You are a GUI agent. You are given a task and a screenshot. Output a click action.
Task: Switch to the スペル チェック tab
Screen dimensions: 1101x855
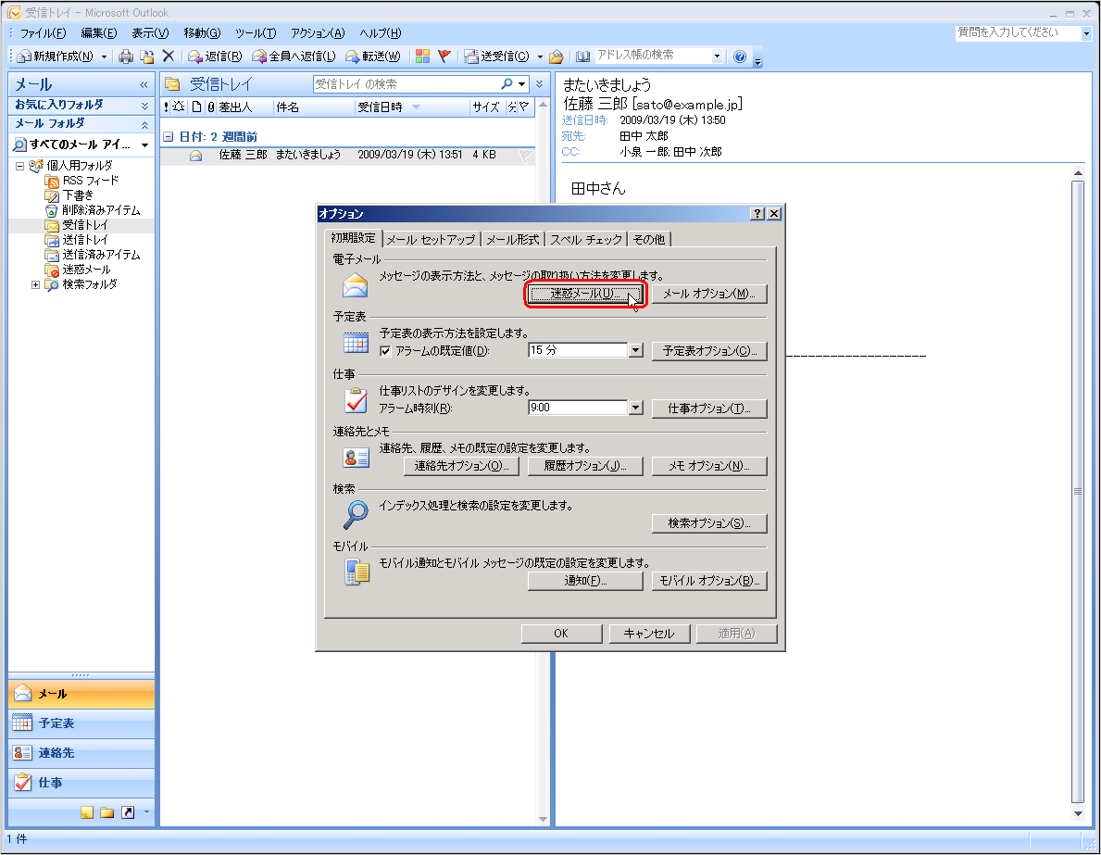click(586, 240)
